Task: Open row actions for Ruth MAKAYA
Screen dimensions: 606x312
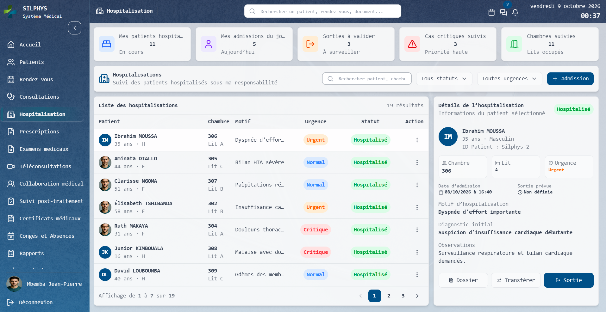Action: [x=417, y=230]
